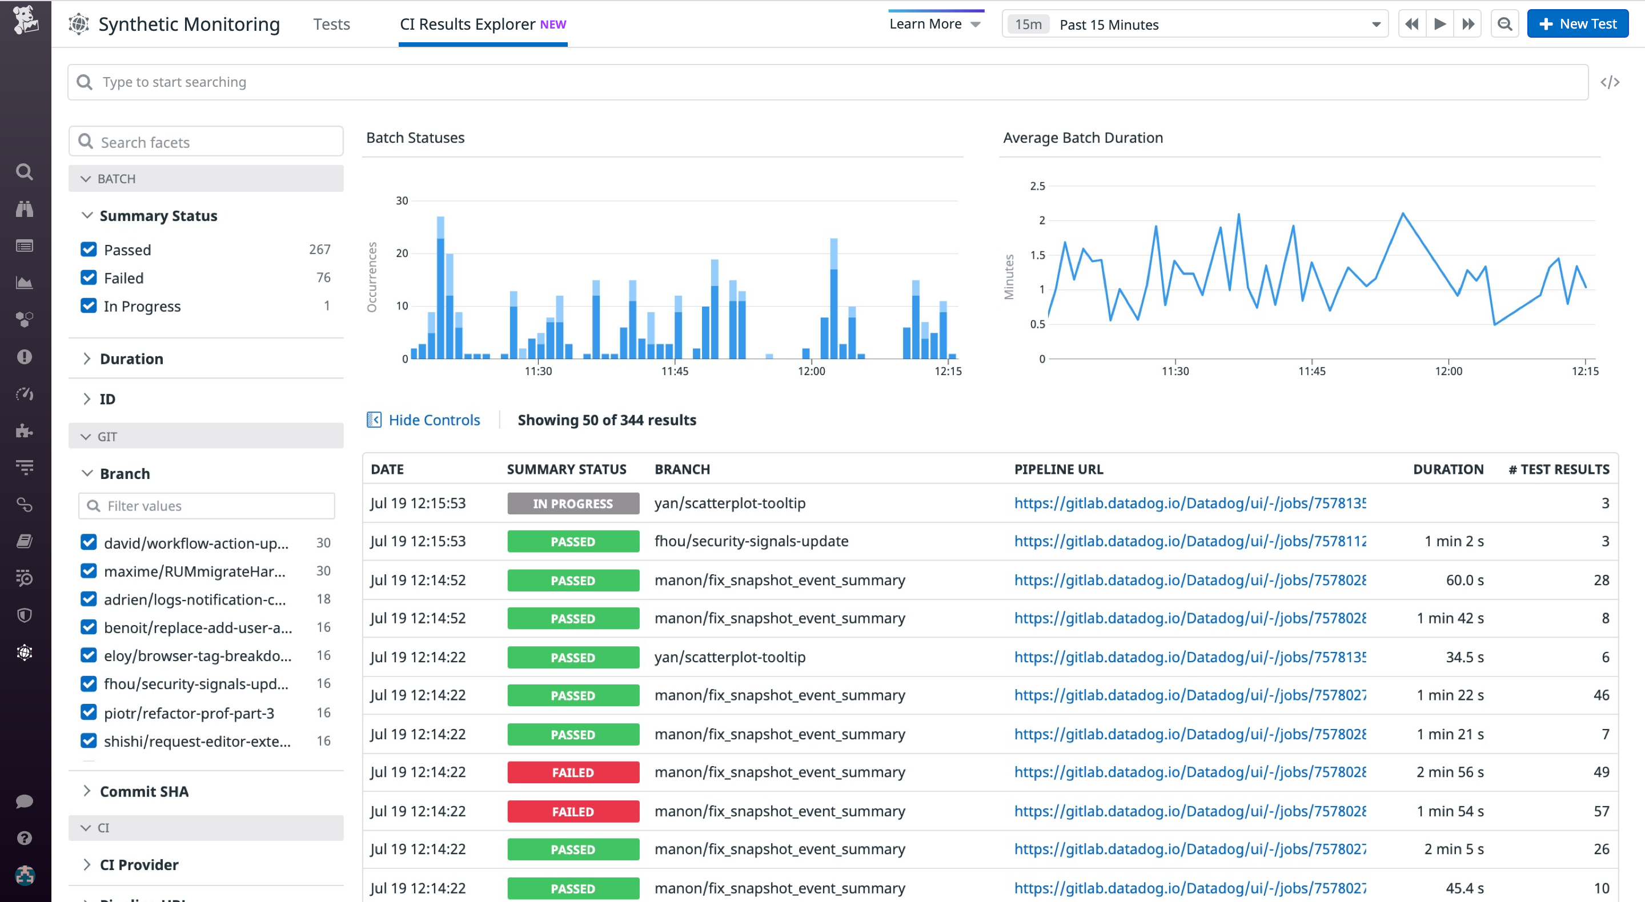Click the Notebooks icon in the sidebar
Image resolution: width=1645 pixels, height=902 pixels.
coord(24,541)
